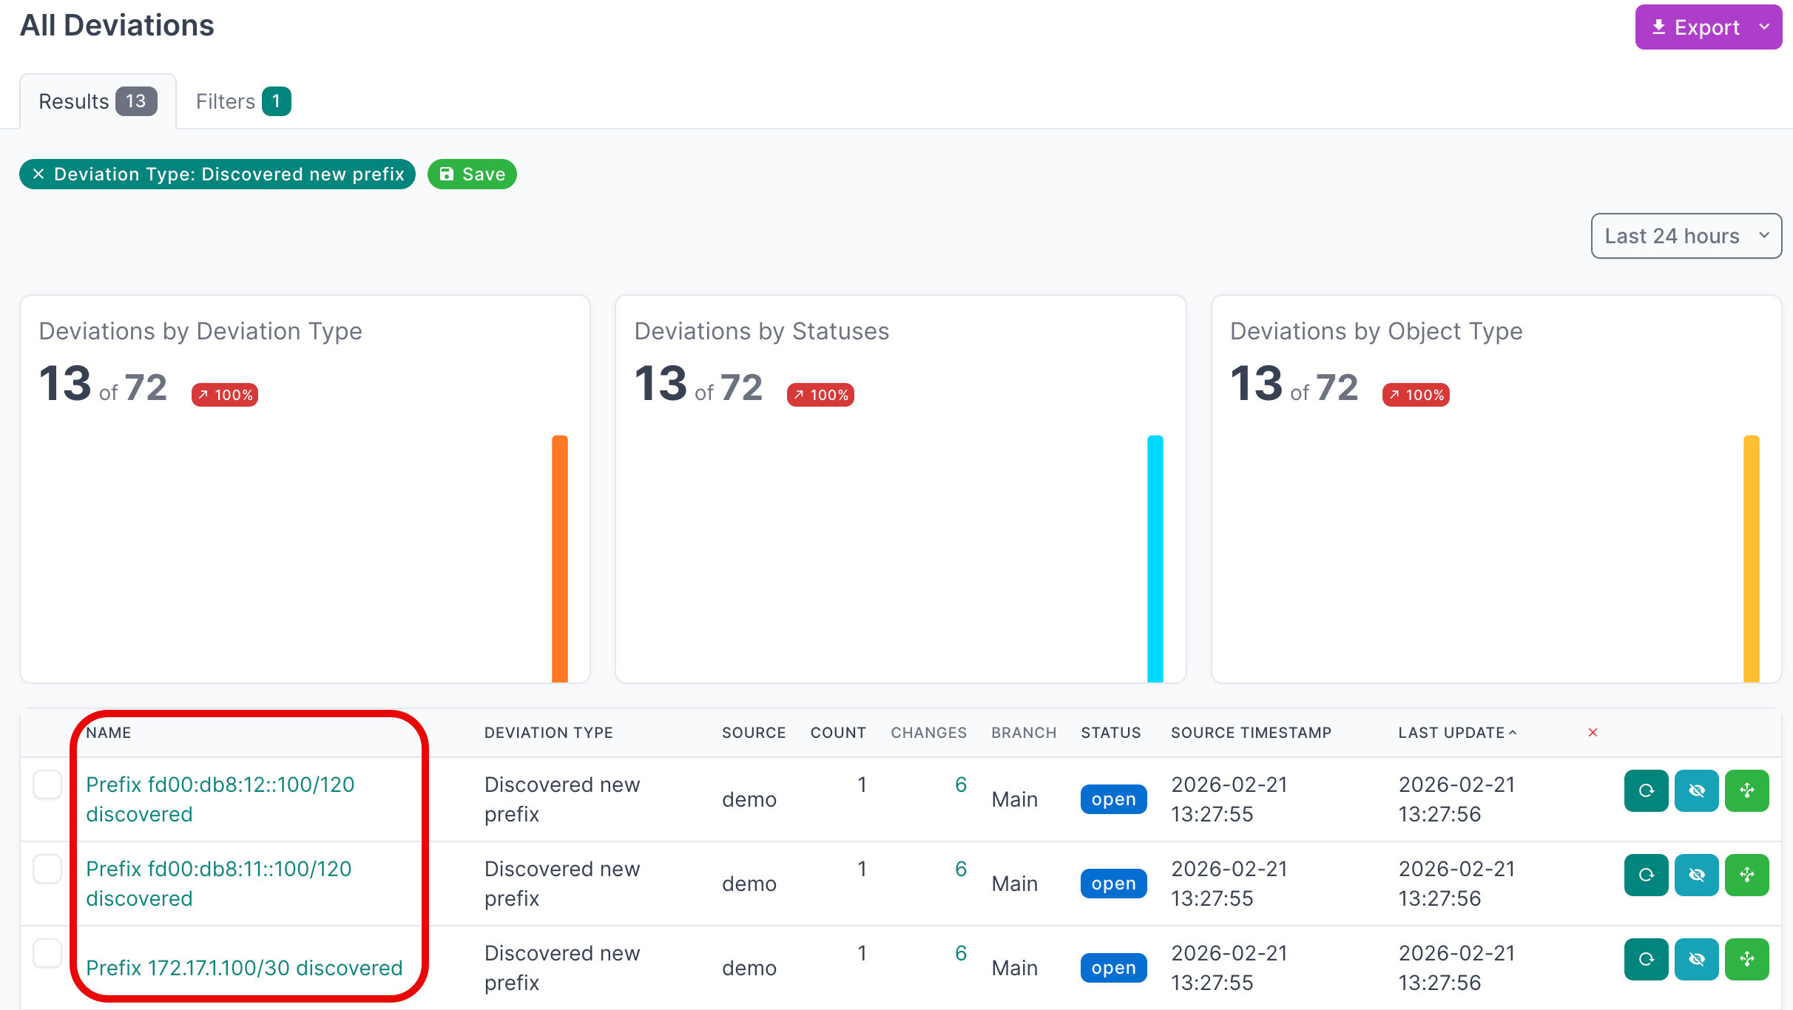Open Prefix 172.17.1.100/30 discovered link

pyautogui.click(x=244, y=968)
